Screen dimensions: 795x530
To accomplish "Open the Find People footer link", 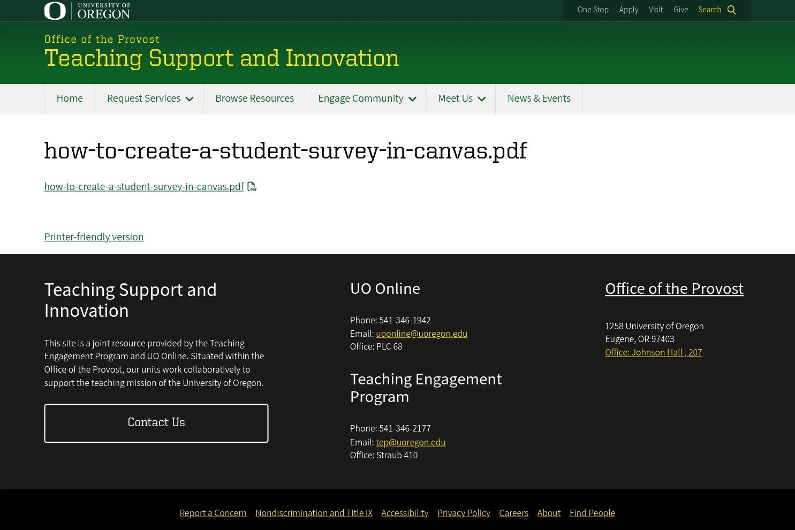I will click(x=592, y=513).
